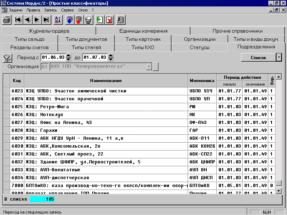Image resolution: width=287 pixels, height=215 pixels.
Task: Click the table's vertical scrollbar thumb
Action: click(x=279, y=183)
